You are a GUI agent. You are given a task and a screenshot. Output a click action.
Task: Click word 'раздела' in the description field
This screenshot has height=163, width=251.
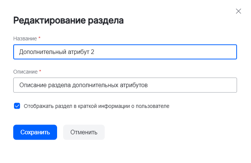click(x=60, y=85)
